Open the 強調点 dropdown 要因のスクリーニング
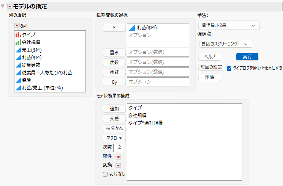Screen dimensions: 283x186 pyautogui.click(x=225, y=44)
